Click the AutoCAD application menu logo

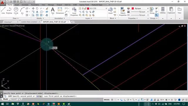(x=3, y=3)
